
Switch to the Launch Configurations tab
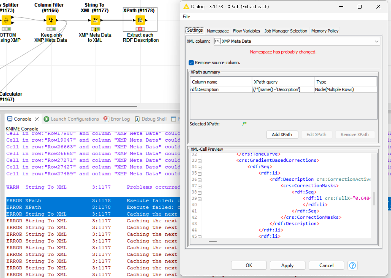tap(71, 119)
